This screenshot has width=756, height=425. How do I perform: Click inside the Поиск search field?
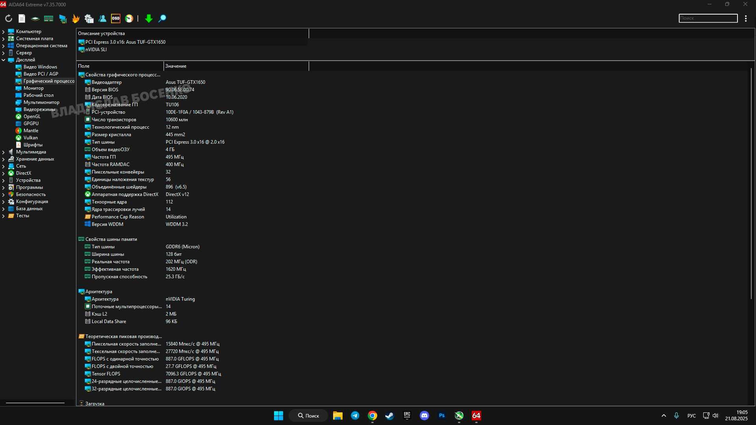[708, 18]
